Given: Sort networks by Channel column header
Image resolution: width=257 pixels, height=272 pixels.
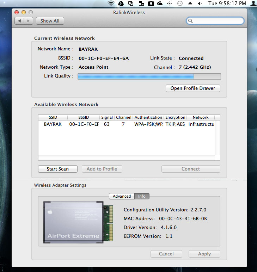Looking at the screenshot, I should pyautogui.click(x=123, y=117).
